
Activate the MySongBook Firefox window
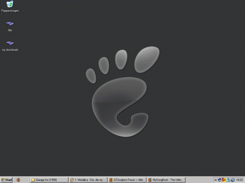click(x=166, y=180)
